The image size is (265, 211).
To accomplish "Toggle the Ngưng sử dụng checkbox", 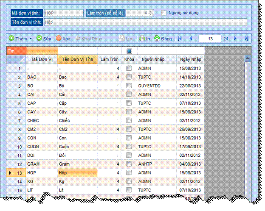I will [164, 13].
